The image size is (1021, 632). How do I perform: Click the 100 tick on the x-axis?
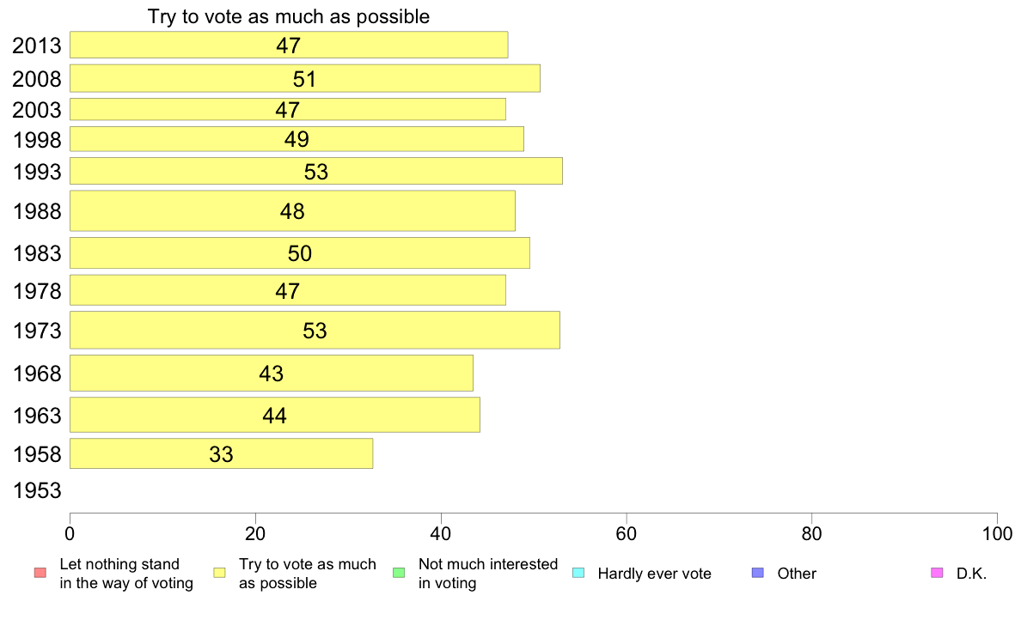[997, 534]
